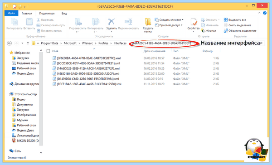Image resolution: width=272 pixels, height=165 pixels.
Task: Open the Журнал history command
Action: 209,31
